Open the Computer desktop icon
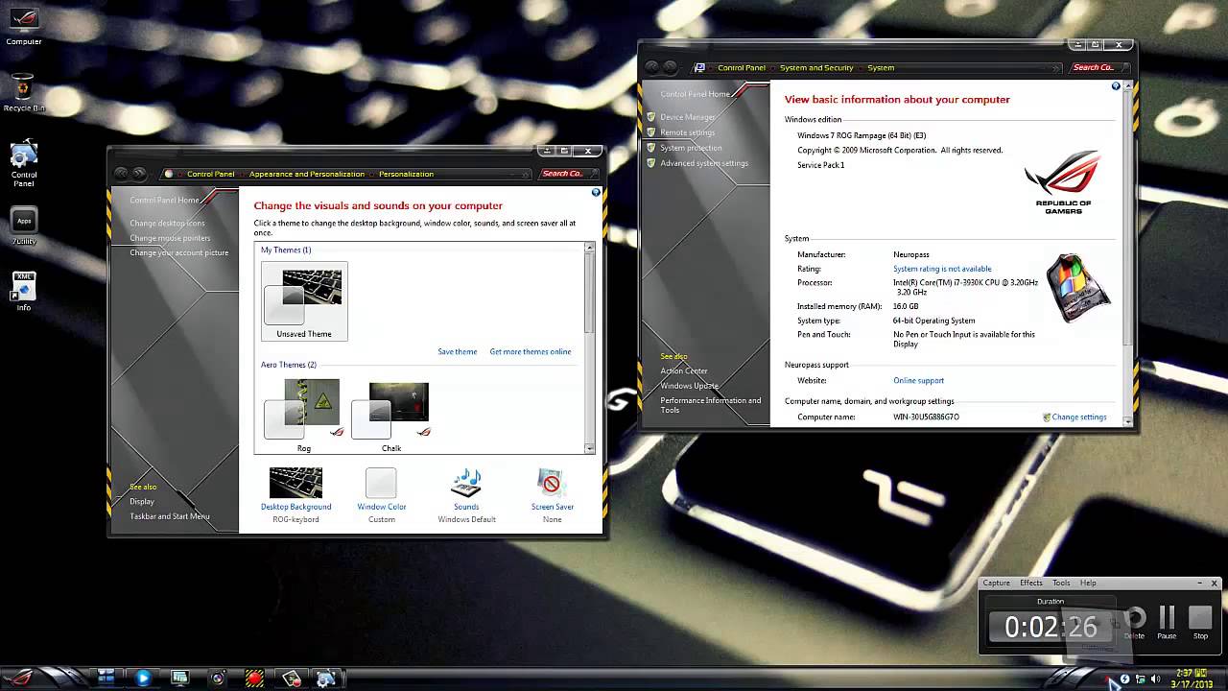This screenshot has height=691, width=1228. coord(24,28)
